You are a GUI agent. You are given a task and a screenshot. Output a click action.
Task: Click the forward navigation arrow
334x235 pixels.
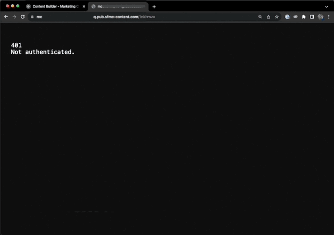pyautogui.click(x=14, y=17)
